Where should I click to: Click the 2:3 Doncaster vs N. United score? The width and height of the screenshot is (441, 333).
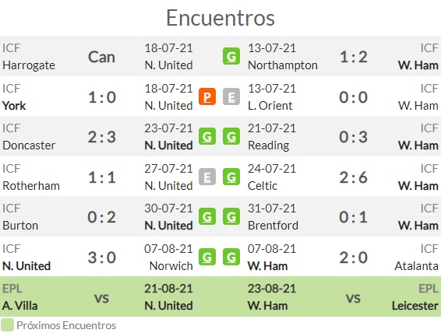[x=102, y=137]
